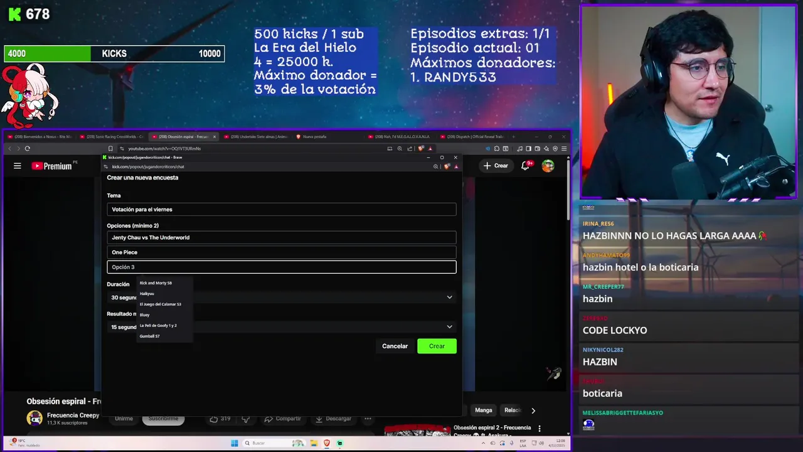Click the Windows taskbar Buscar search box
The width and height of the screenshot is (803, 452).
coord(273,443)
